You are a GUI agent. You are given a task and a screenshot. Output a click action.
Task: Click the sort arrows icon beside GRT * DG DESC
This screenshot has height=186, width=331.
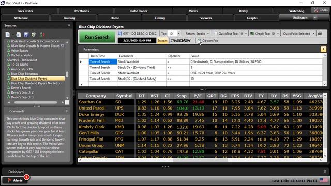120,33
